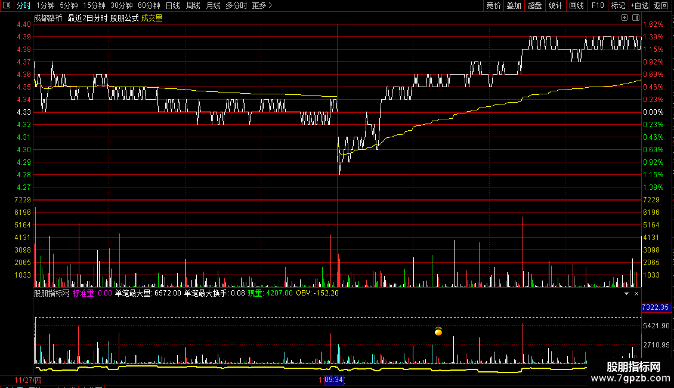The width and height of the screenshot is (674, 388).
Task: Select the 60分钟 period tab
Action: (x=149, y=5)
